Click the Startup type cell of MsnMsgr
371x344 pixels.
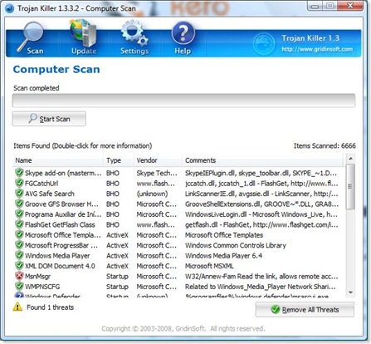click(117, 277)
